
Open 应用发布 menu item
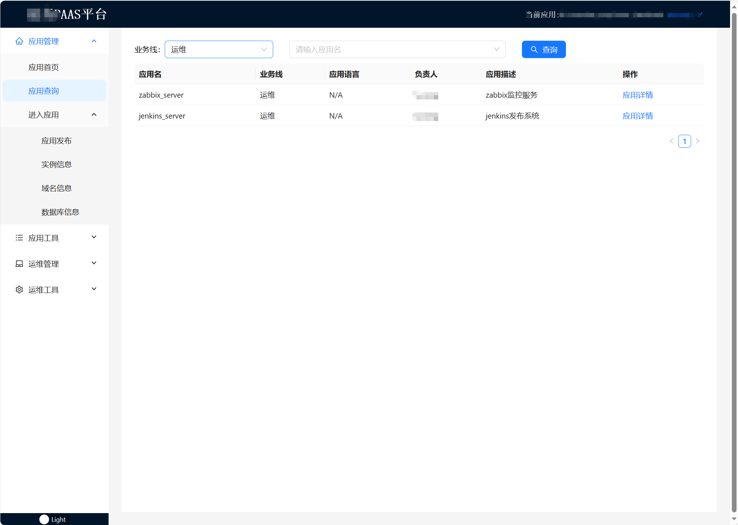(x=54, y=141)
